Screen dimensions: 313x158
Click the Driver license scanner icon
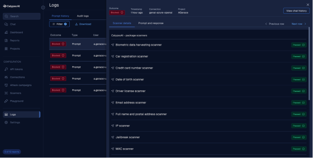(x=113, y=91)
